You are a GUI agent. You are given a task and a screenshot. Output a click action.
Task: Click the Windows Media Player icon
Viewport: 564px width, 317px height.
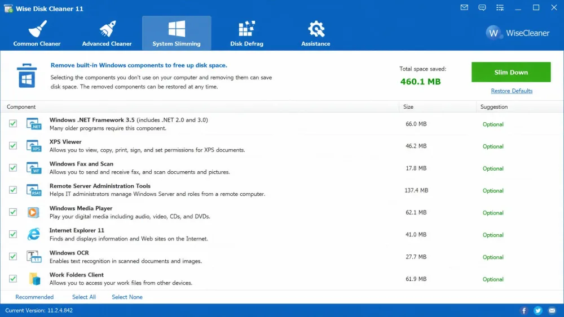[x=33, y=212]
